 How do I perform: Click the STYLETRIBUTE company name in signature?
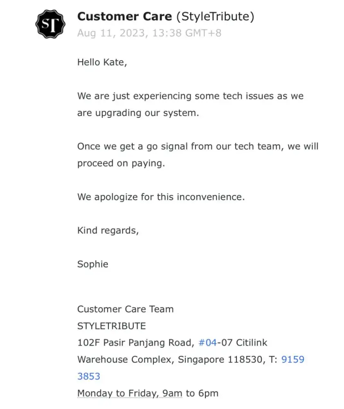tap(111, 326)
